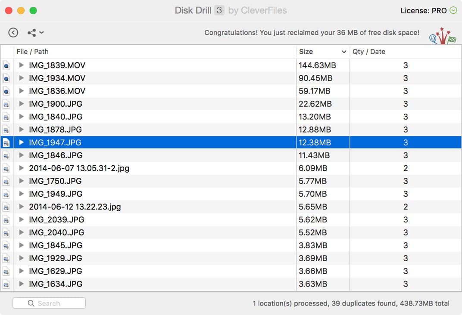Image resolution: width=462 pixels, height=315 pixels.
Task: Expand the IMG_2039.JPG duplicate group
Action: click(x=21, y=219)
